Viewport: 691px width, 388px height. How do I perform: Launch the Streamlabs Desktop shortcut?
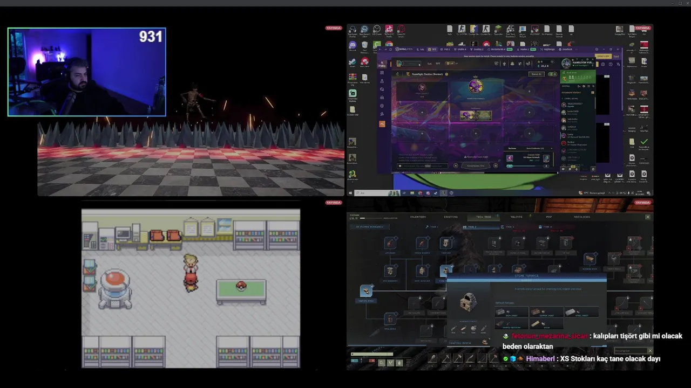point(353,94)
